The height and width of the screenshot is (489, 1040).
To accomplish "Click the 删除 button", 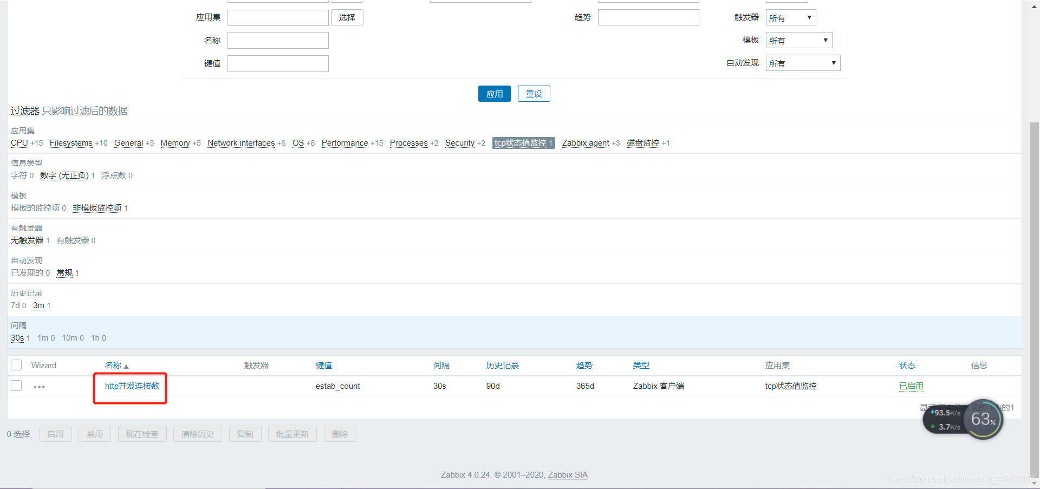I will point(340,434).
